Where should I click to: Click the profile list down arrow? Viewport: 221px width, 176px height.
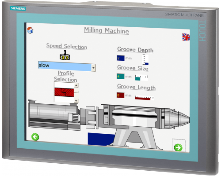(x=76, y=101)
